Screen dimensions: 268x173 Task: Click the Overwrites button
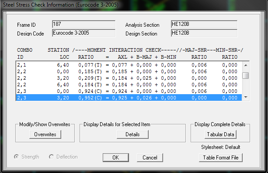(45, 134)
